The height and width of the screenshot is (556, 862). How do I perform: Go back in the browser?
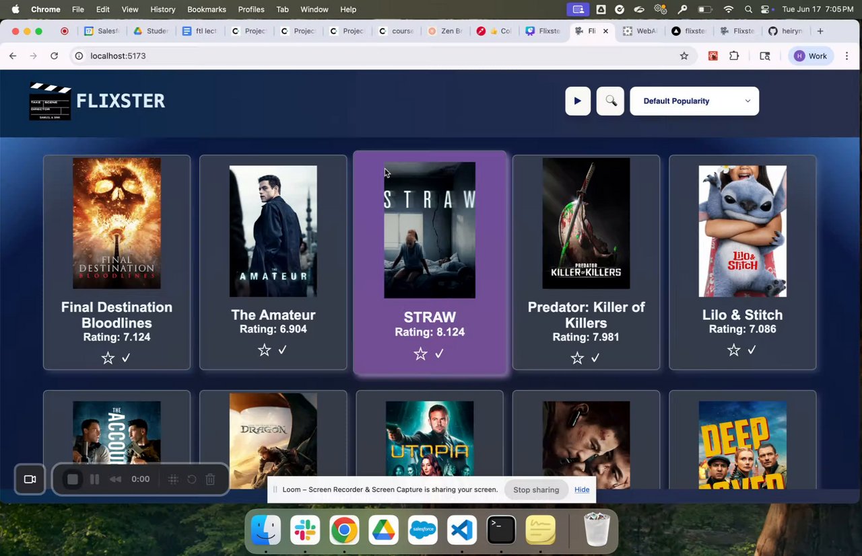tap(13, 56)
